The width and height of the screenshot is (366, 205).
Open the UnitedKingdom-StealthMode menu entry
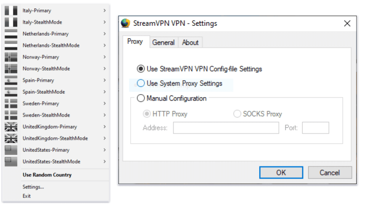click(56, 138)
